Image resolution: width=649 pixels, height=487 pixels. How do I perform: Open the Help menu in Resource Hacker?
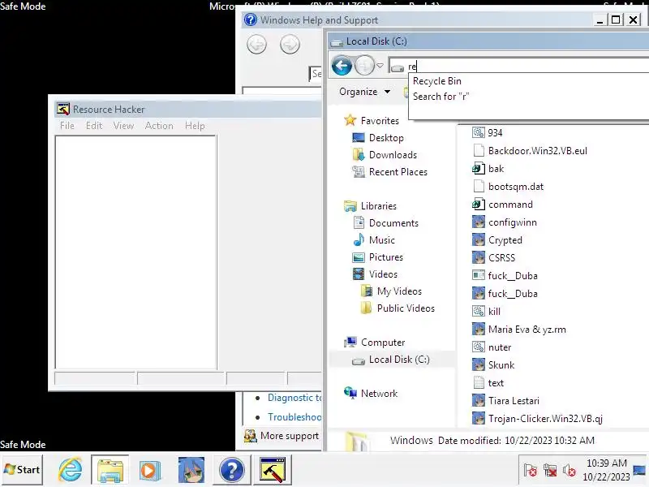click(195, 126)
